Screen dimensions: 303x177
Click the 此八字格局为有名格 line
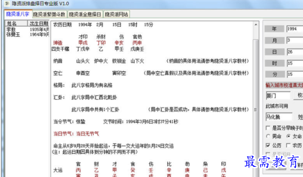pyautogui.click(x=92, y=85)
